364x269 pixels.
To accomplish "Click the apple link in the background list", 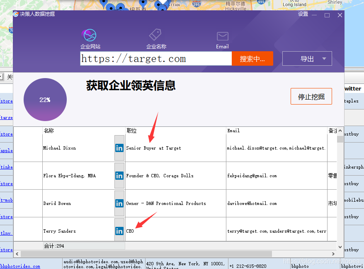I will pyautogui.click(x=7, y=150).
